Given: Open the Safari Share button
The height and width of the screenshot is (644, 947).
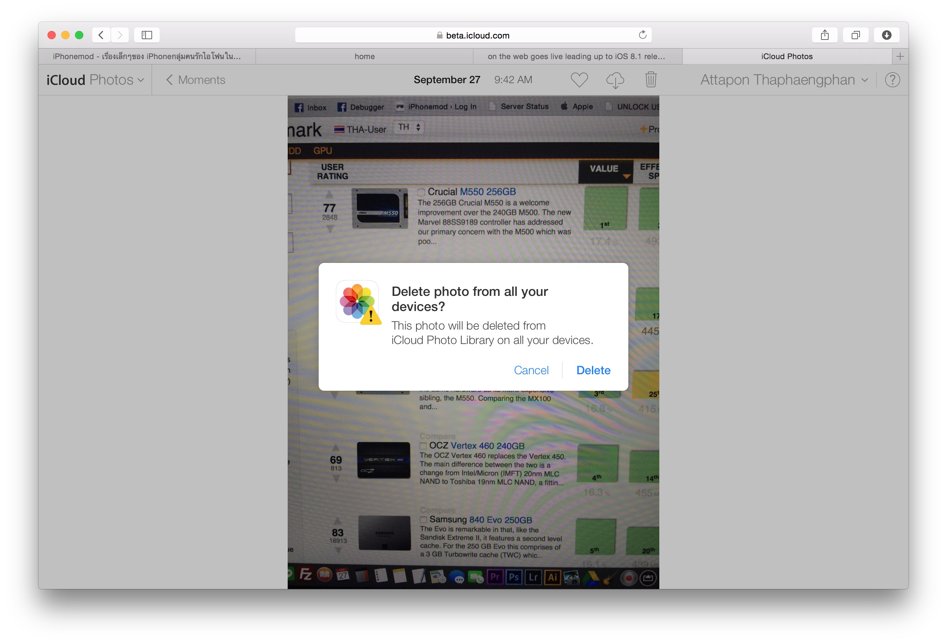Looking at the screenshot, I should pos(824,35).
